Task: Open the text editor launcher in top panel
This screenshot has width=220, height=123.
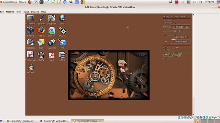Action: 35,2
